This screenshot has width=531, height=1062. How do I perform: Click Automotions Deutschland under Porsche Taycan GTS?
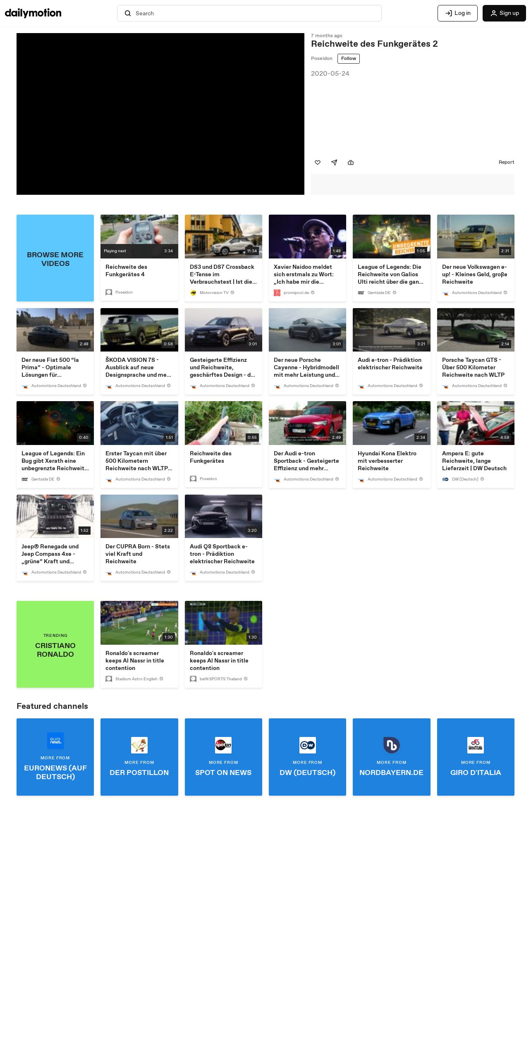pos(476,386)
